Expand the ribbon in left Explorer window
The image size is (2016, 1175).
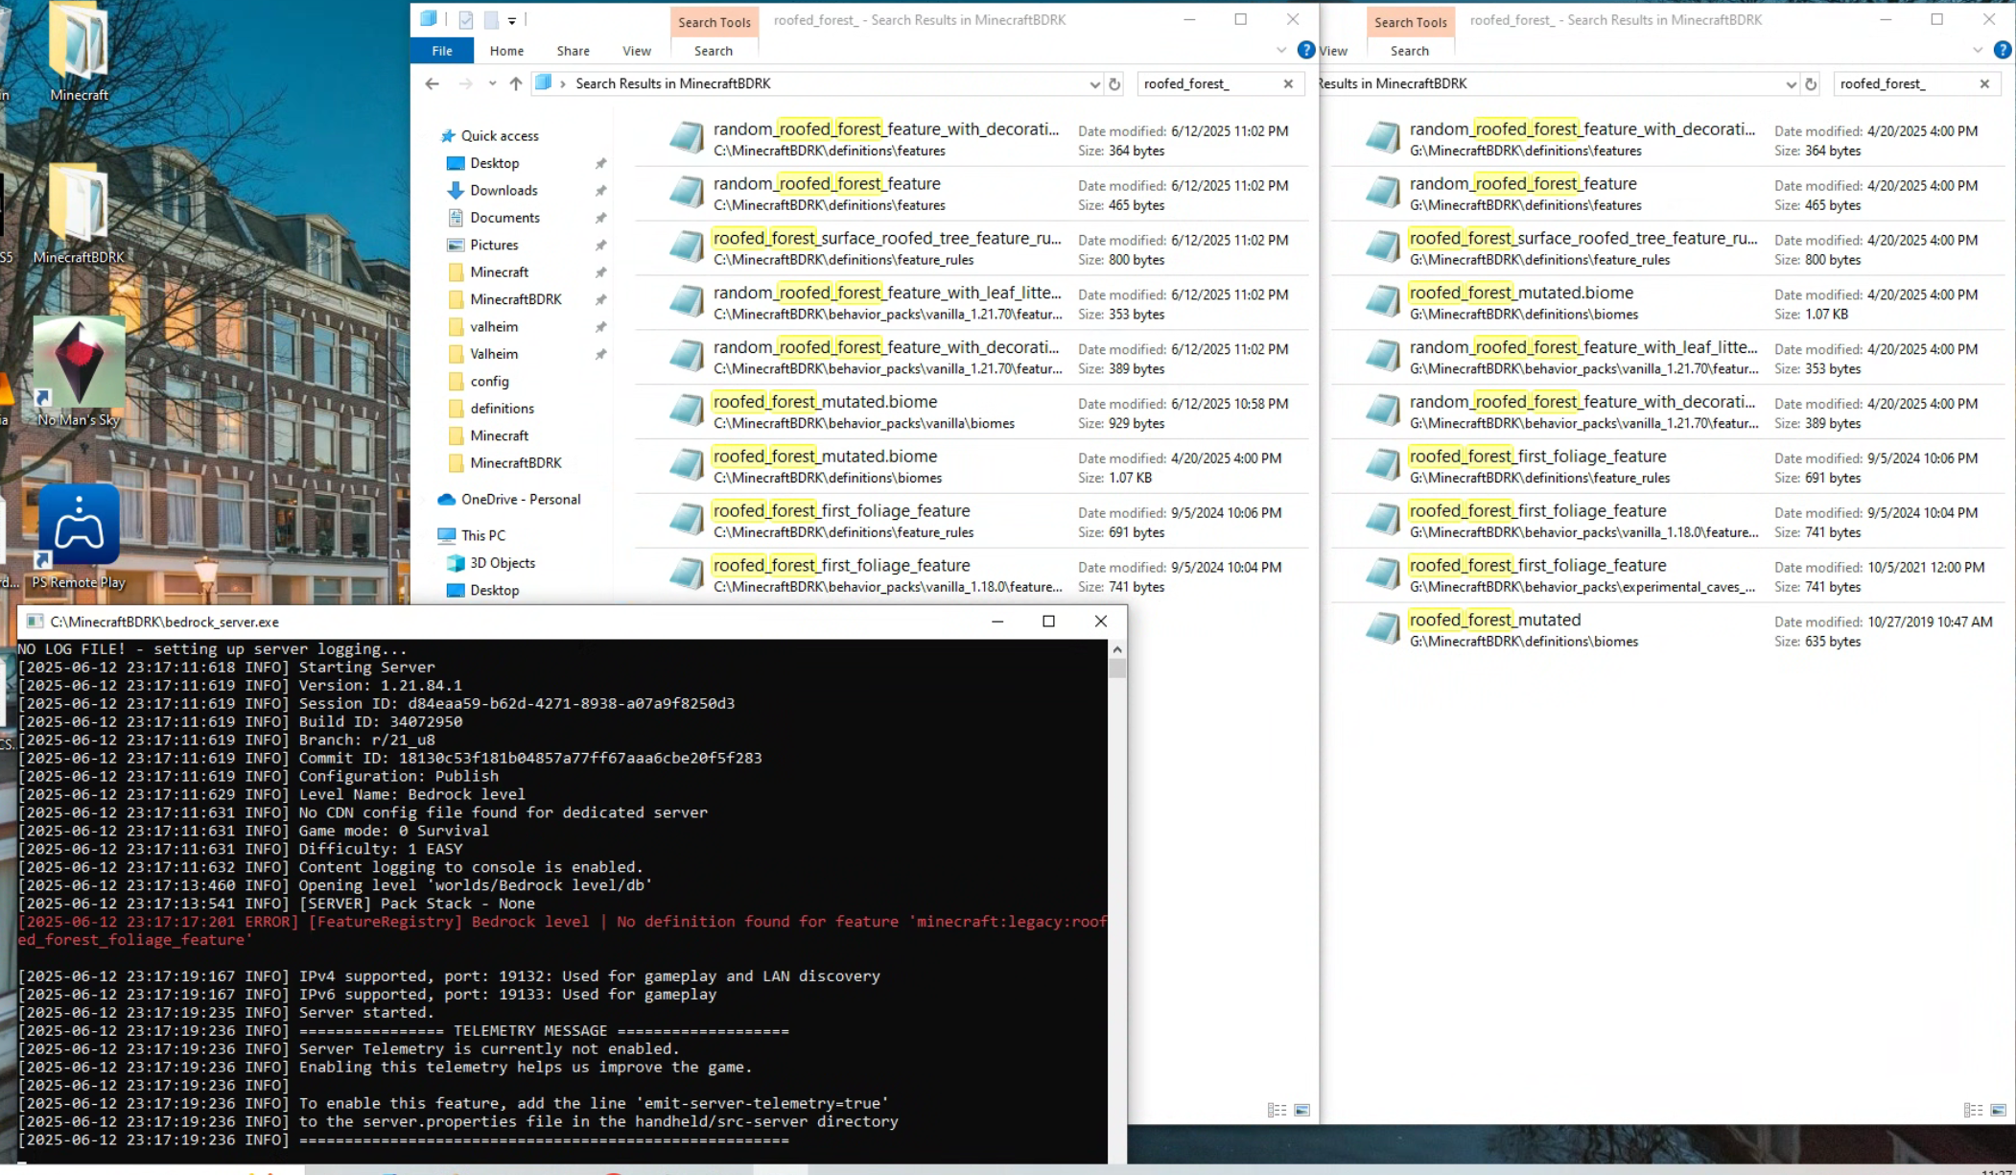[x=1281, y=50]
